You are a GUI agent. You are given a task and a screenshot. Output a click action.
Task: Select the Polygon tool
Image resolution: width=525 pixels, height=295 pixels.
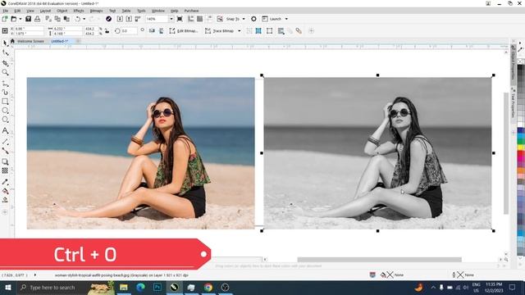click(5, 120)
